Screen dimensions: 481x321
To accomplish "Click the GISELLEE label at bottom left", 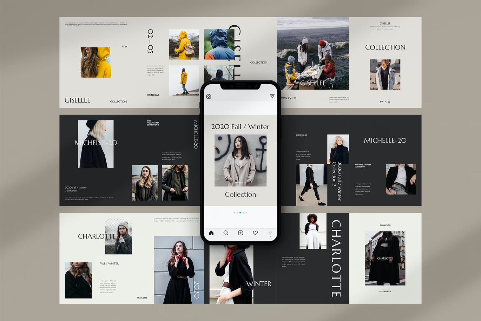I will pyautogui.click(x=77, y=100).
